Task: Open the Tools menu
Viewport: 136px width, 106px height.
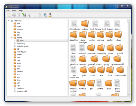Action: pyautogui.click(x=14, y=11)
